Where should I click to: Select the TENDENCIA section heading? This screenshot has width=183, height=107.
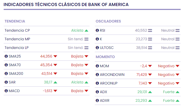coord(15,21)
